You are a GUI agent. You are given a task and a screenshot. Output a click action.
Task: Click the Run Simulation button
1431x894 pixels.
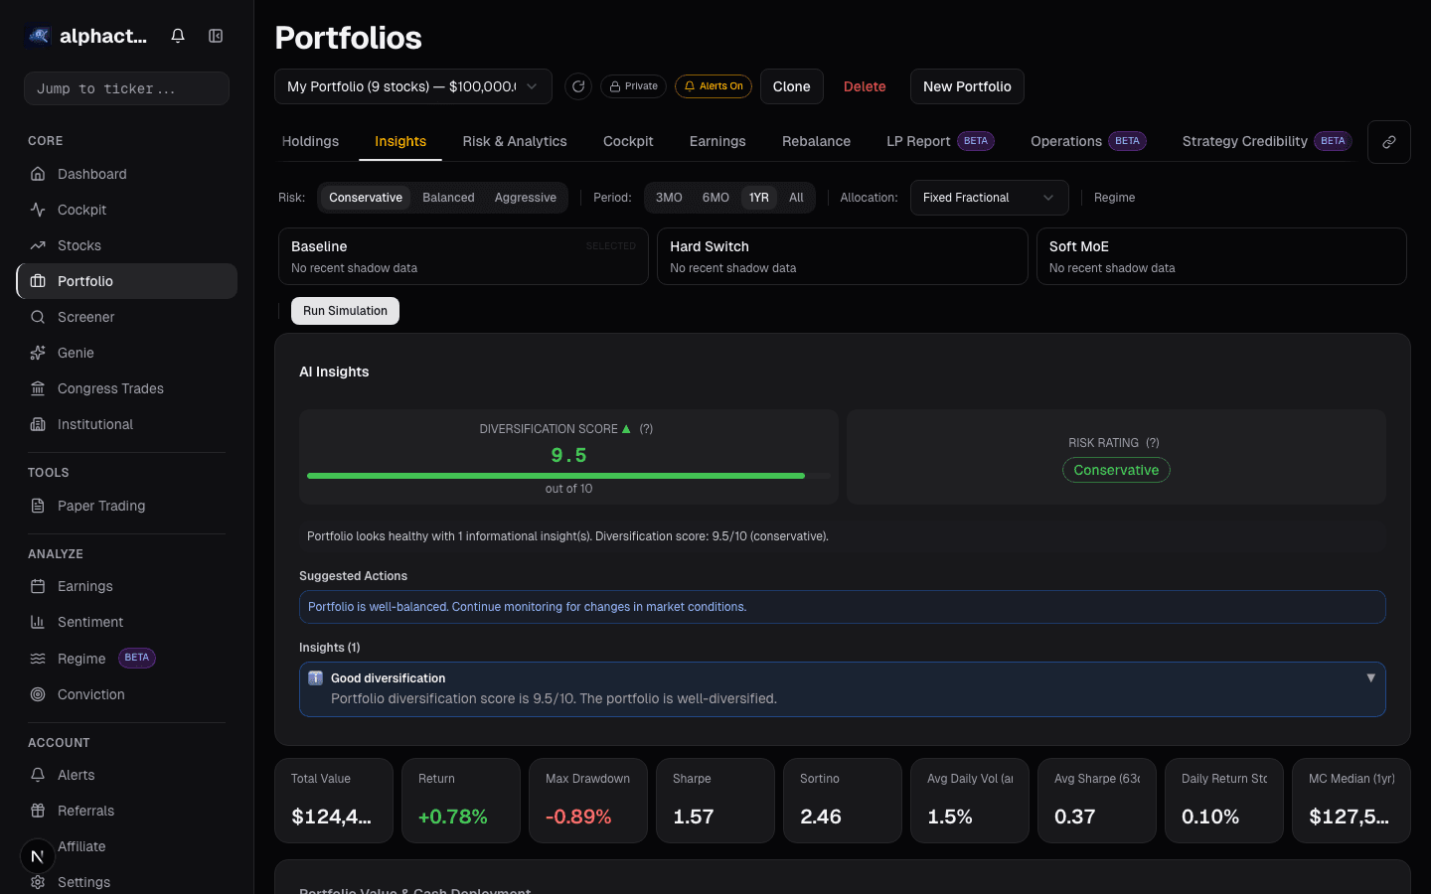click(345, 311)
